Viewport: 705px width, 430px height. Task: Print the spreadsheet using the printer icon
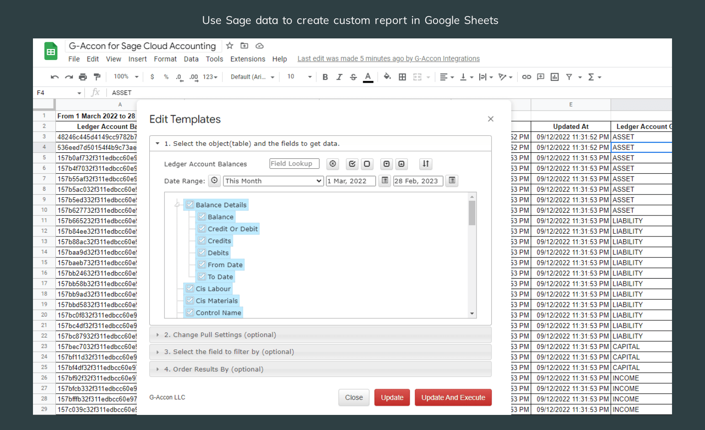[x=83, y=77]
